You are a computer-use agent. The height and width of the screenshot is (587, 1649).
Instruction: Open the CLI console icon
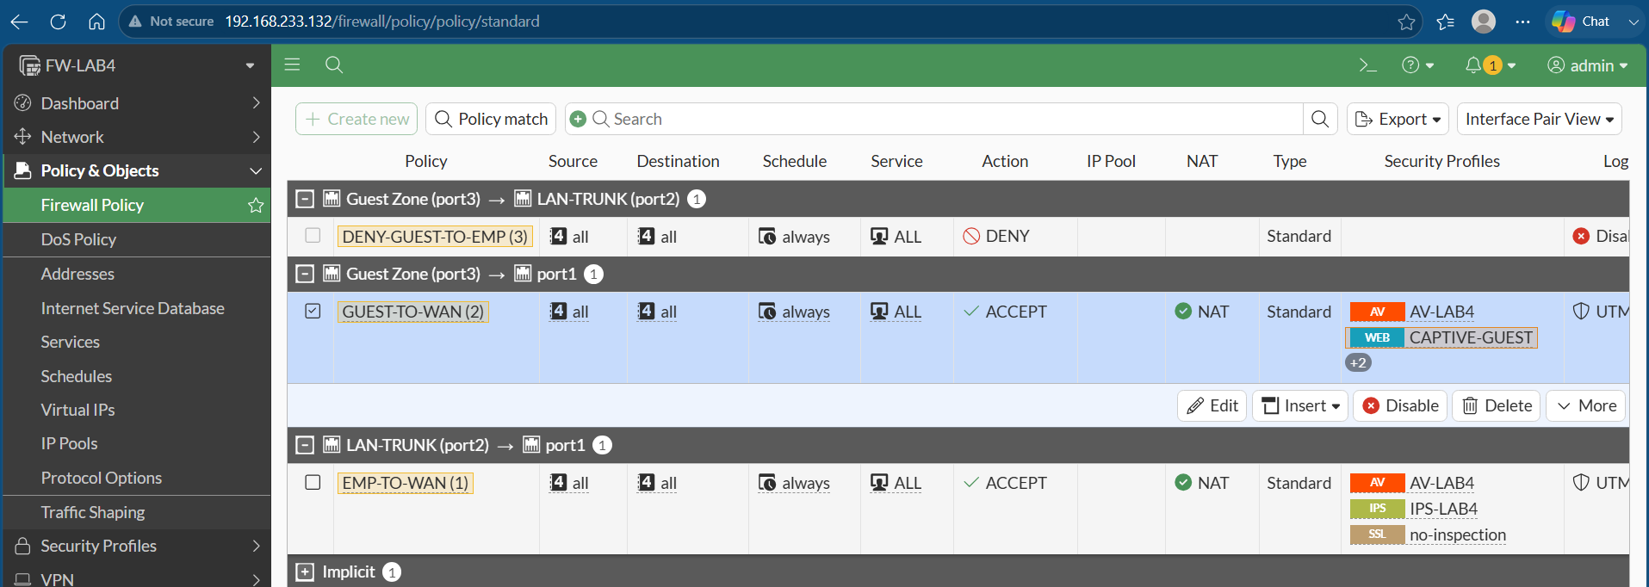[x=1367, y=65]
